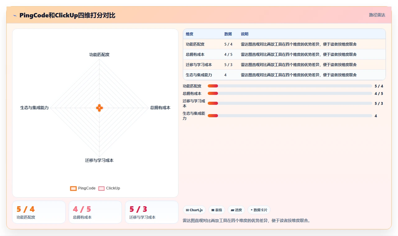Click the 4 / 5 value in the table

[228, 55]
